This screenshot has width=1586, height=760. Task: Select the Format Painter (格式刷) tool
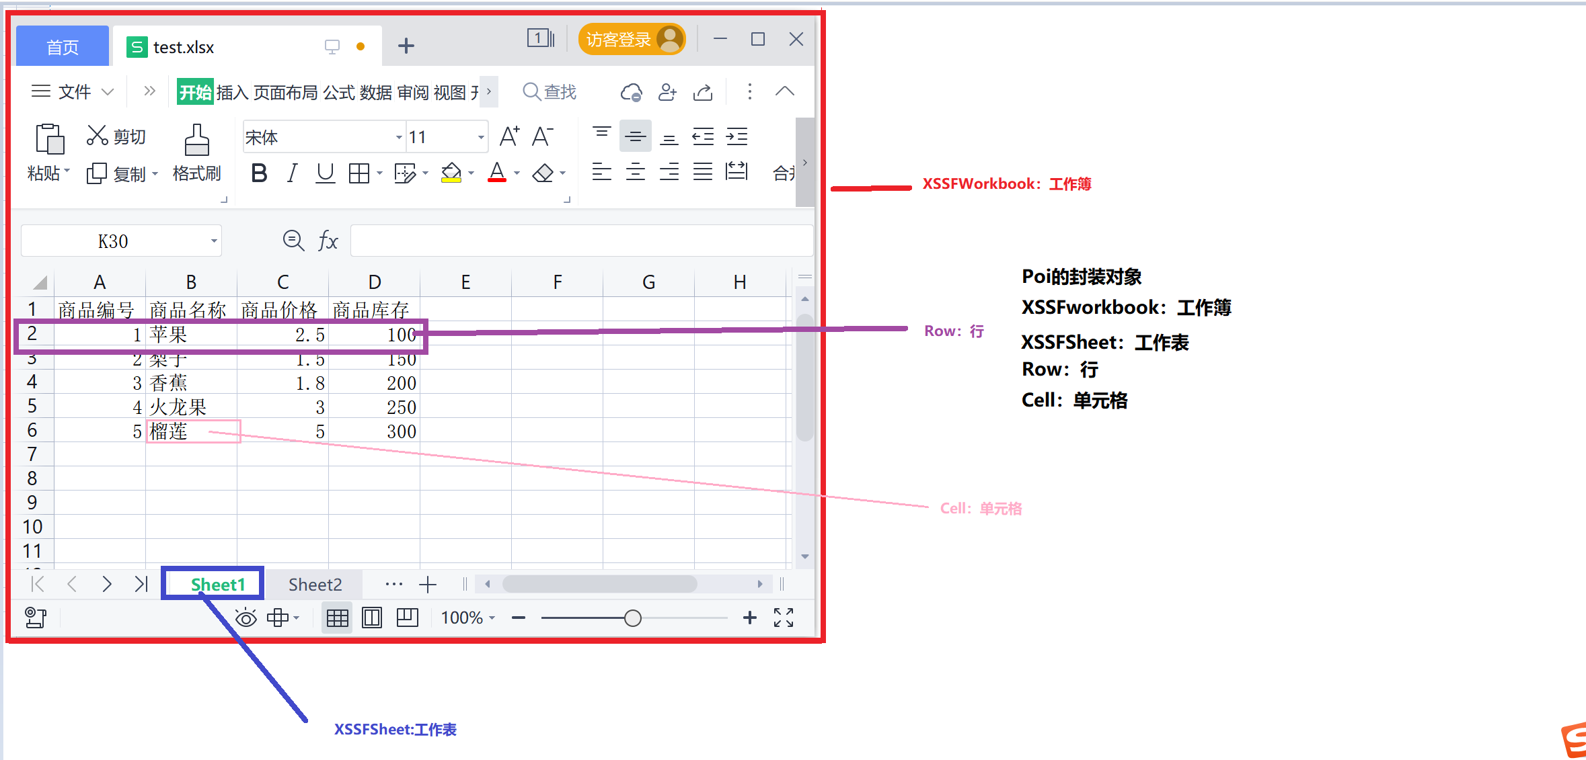(196, 153)
